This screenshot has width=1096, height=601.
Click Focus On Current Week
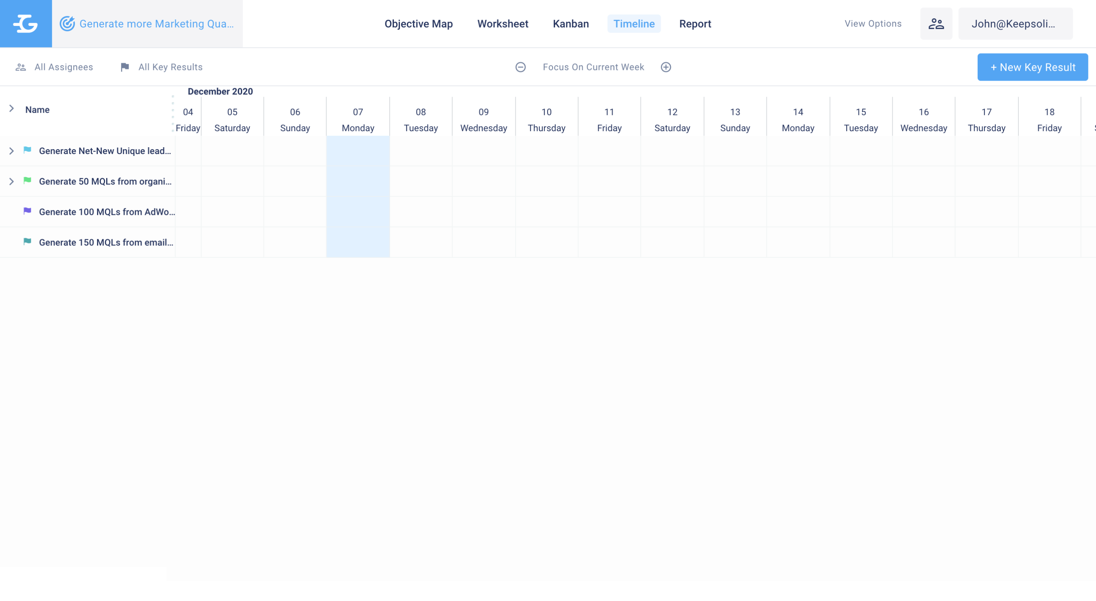coord(594,67)
